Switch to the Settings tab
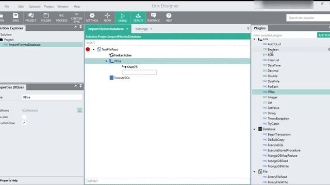The height and width of the screenshot is (185, 330). (x=141, y=29)
